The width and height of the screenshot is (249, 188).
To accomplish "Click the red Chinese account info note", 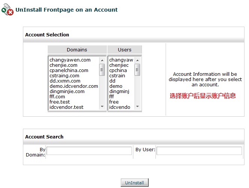I will pyautogui.click(x=203, y=96).
